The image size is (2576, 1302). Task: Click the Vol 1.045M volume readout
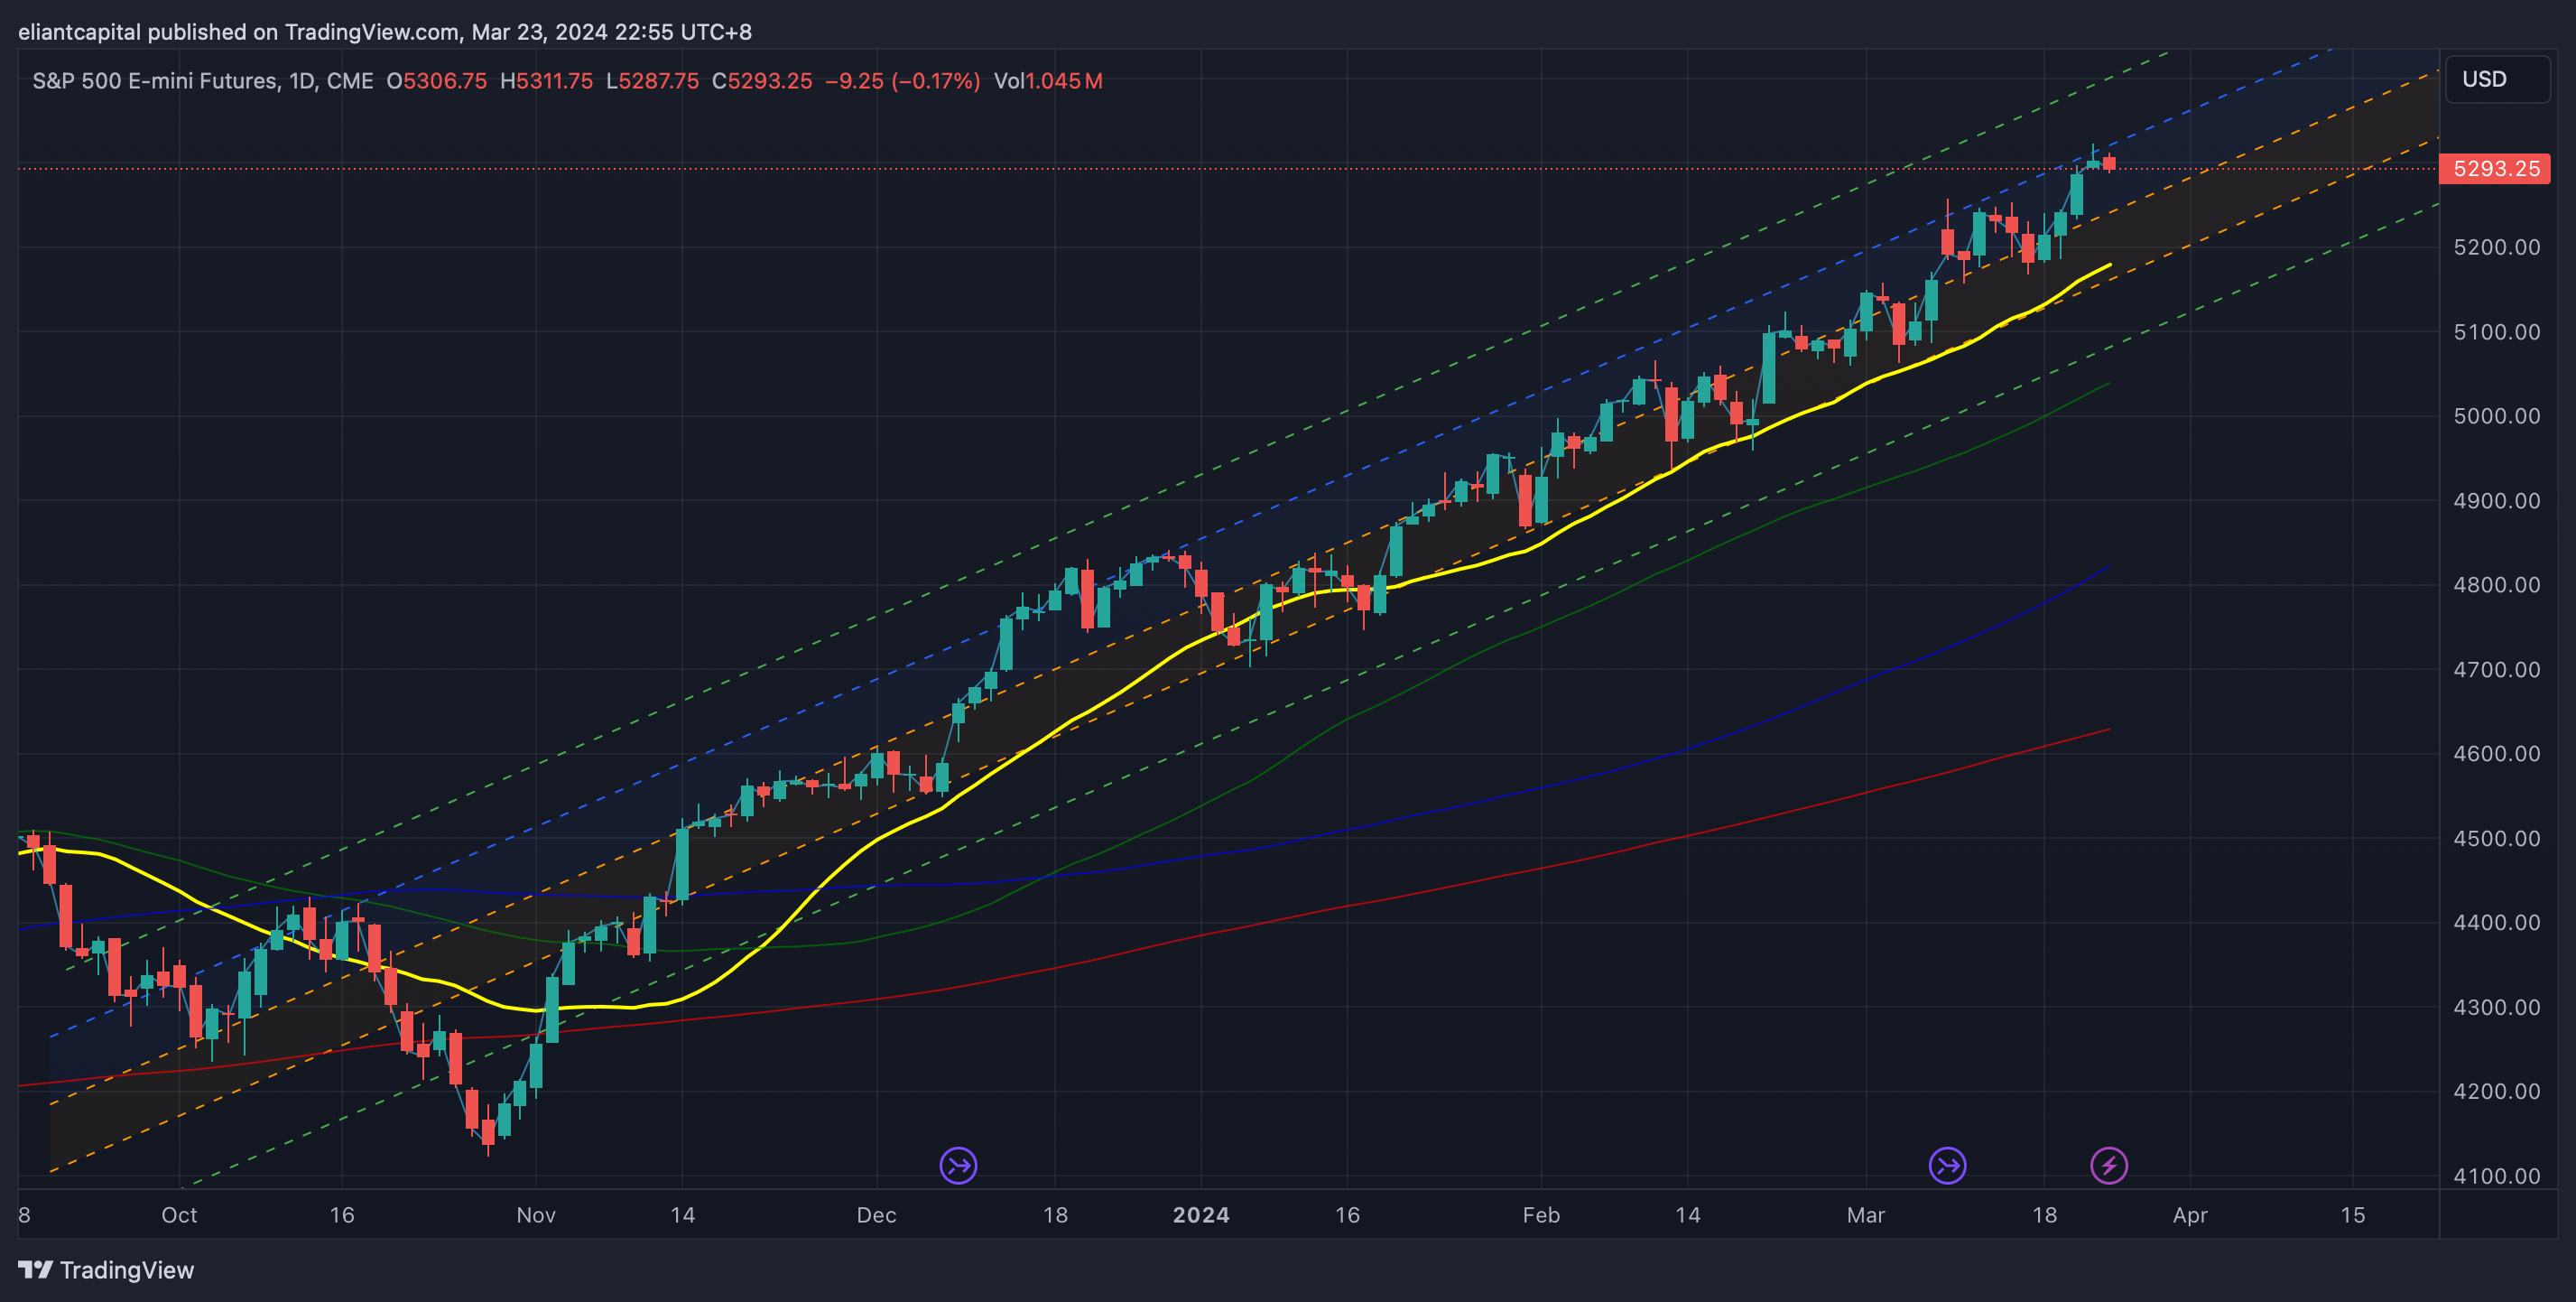pyautogui.click(x=1047, y=81)
